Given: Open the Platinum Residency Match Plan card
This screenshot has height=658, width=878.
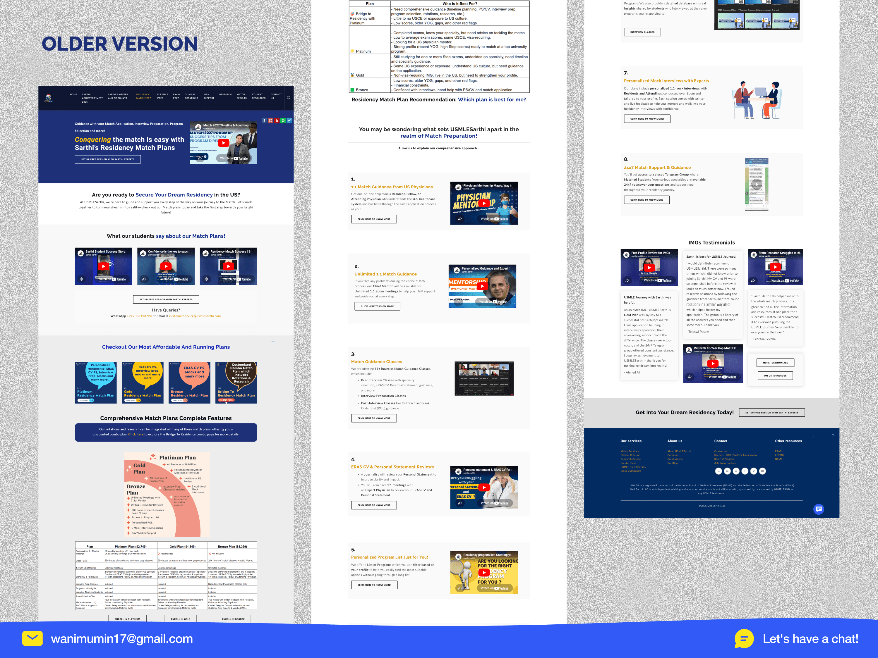Looking at the screenshot, I should (x=96, y=382).
